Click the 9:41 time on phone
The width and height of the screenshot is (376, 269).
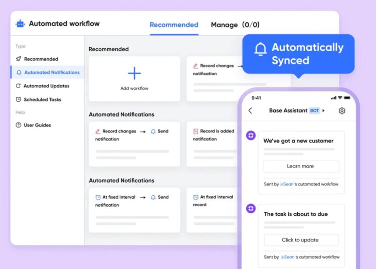[x=256, y=98]
